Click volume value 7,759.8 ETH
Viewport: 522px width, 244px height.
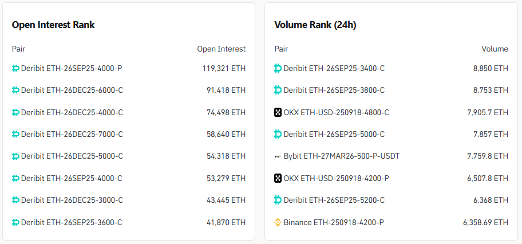488,156
